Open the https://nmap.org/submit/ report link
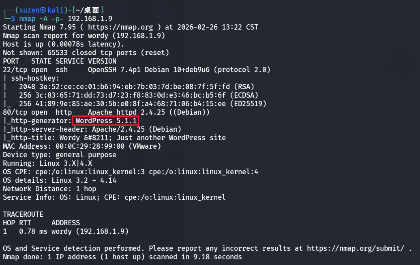The height and width of the screenshot is (265, 420). 357,248
